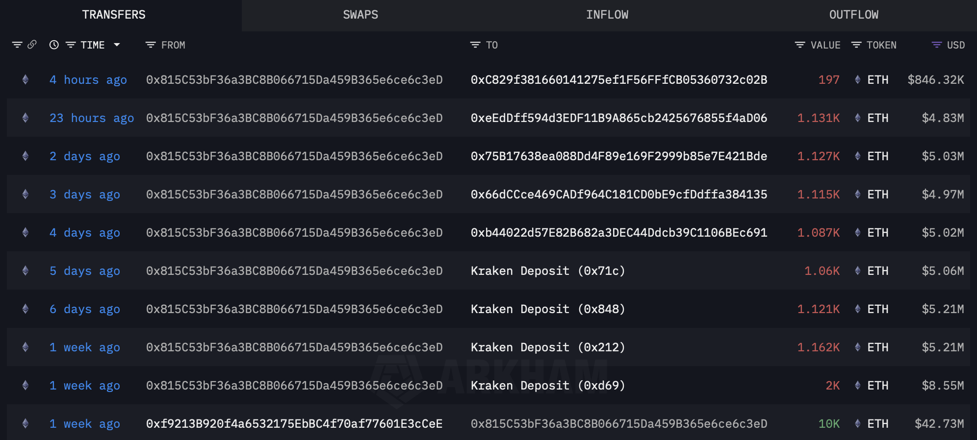
Task: Click the leftmost filter icon in the header
Action: pos(18,45)
